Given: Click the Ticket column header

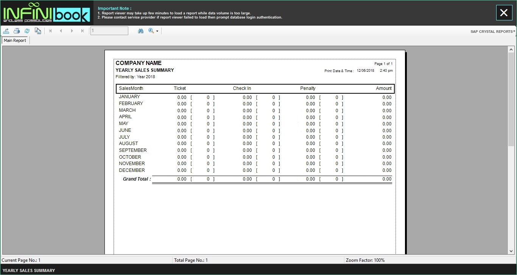Looking at the screenshot, I should pyautogui.click(x=180, y=88).
